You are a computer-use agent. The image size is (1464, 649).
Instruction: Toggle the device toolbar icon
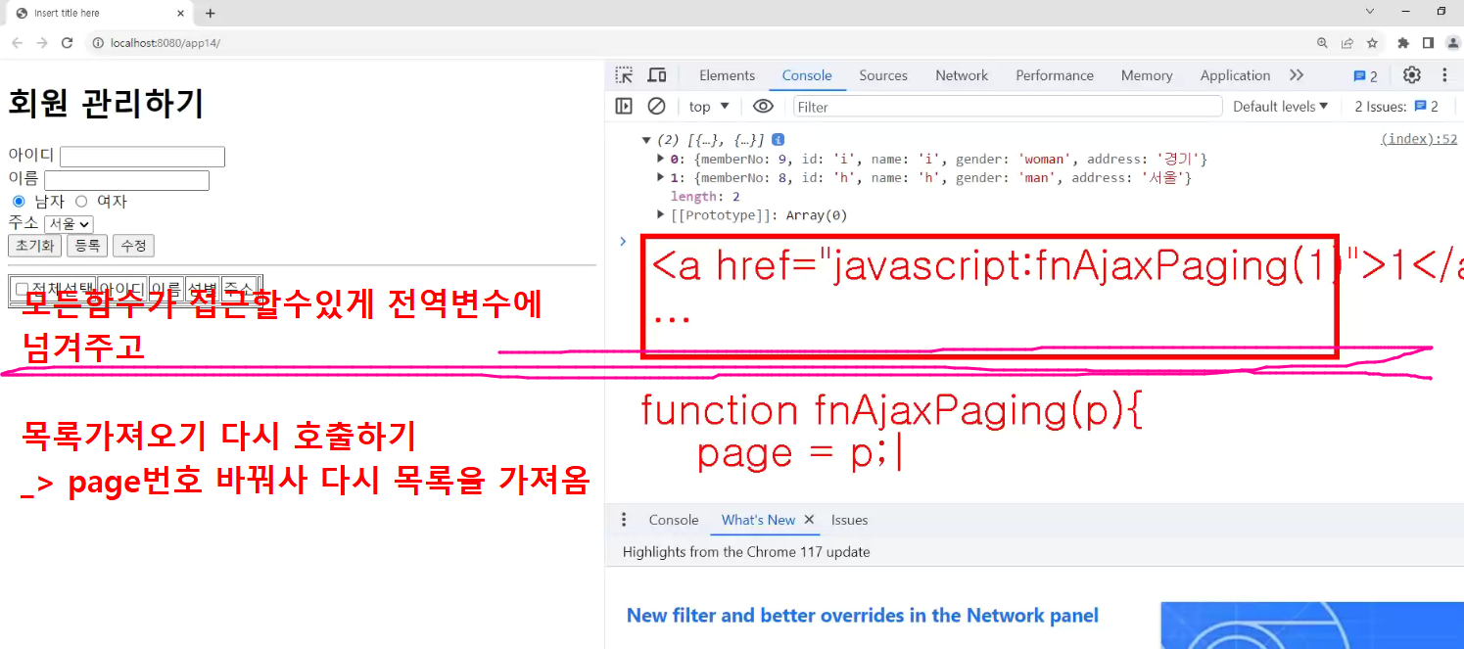point(657,75)
